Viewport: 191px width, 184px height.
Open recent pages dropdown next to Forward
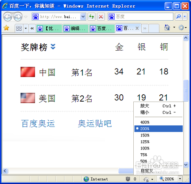point(26,17)
